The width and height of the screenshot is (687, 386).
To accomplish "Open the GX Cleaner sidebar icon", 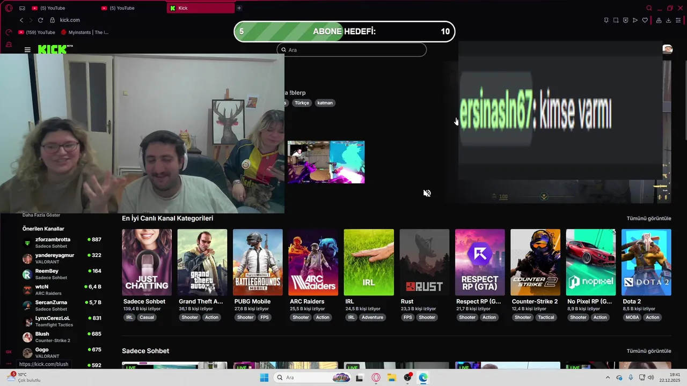I will 9,45.
